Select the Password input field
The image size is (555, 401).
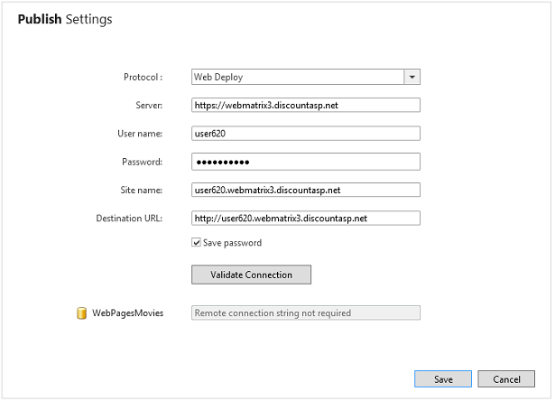coord(306,162)
